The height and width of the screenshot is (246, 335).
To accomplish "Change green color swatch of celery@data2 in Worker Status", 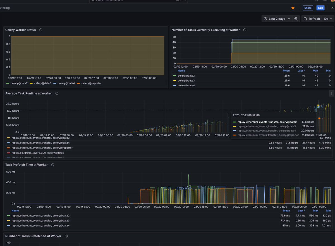I will click(x=7, y=83).
